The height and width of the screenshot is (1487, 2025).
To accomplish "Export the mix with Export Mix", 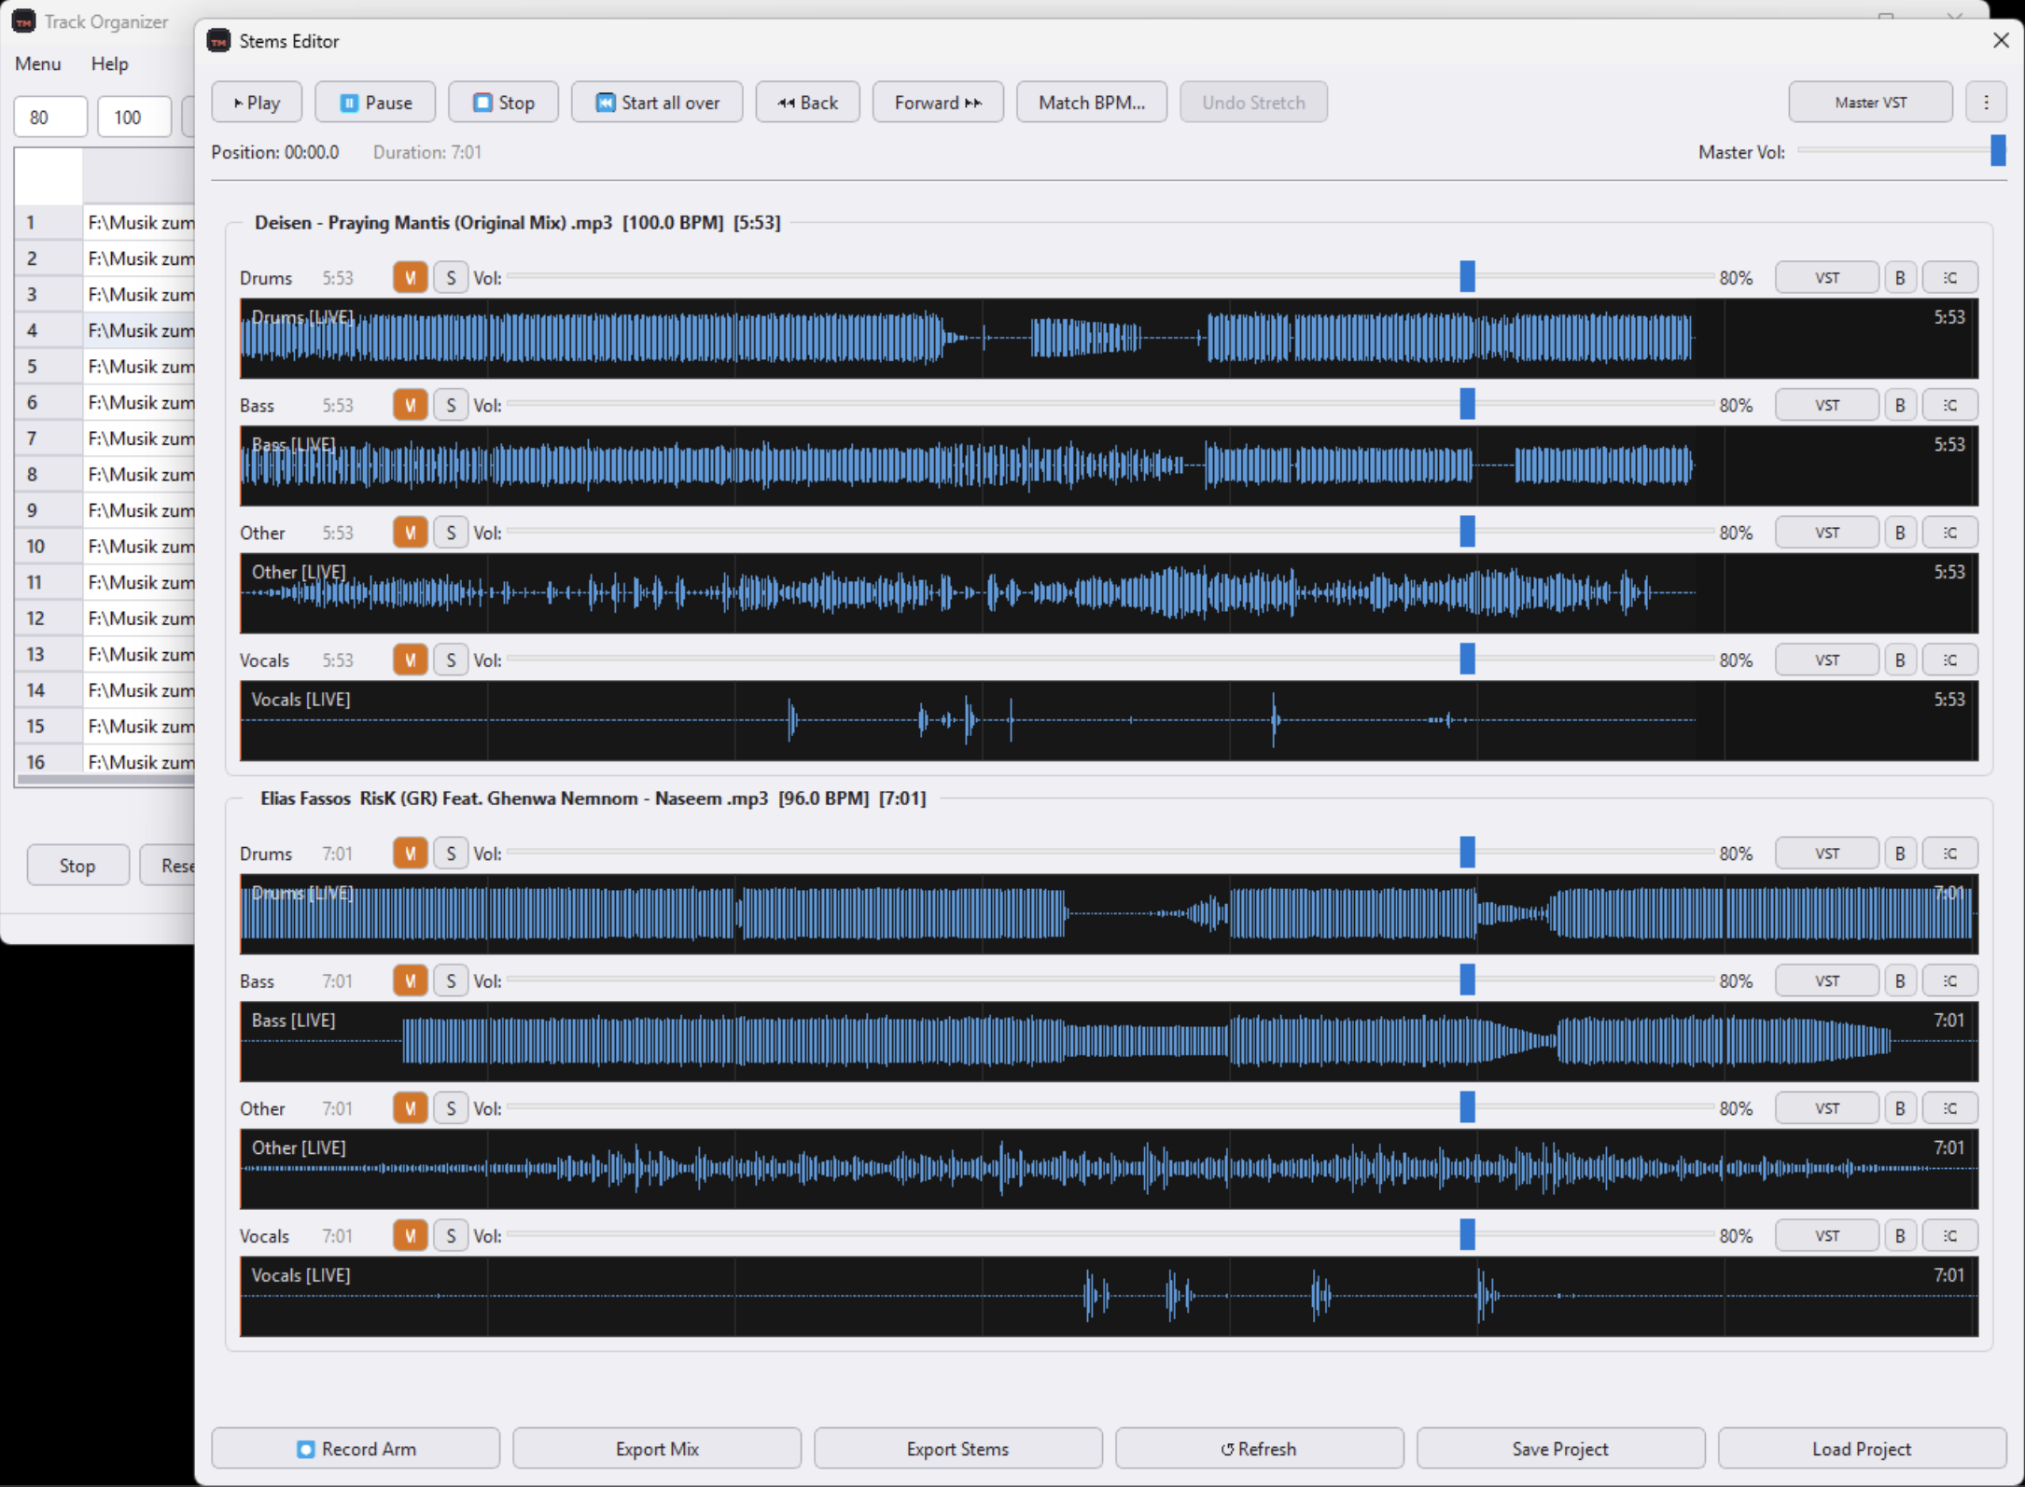I will [x=657, y=1449].
